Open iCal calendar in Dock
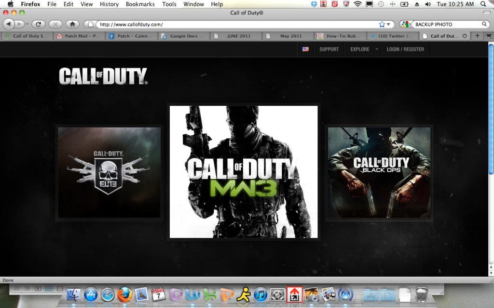 (x=158, y=295)
